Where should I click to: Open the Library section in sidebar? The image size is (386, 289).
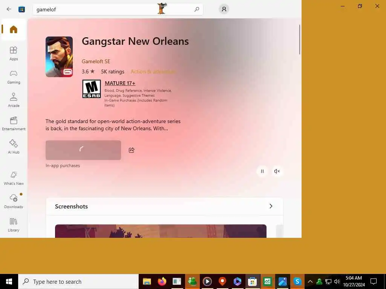pyautogui.click(x=14, y=225)
